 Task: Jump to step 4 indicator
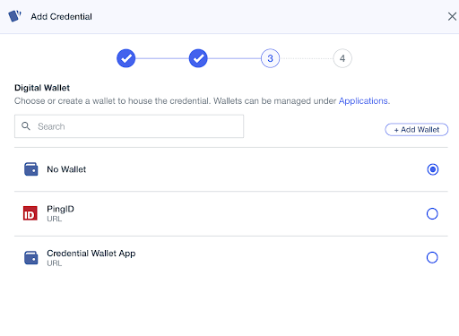(342, 58)
